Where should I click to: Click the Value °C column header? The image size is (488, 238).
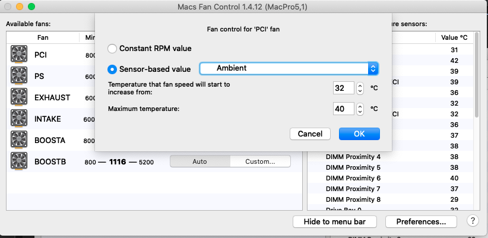pos(454,37)
